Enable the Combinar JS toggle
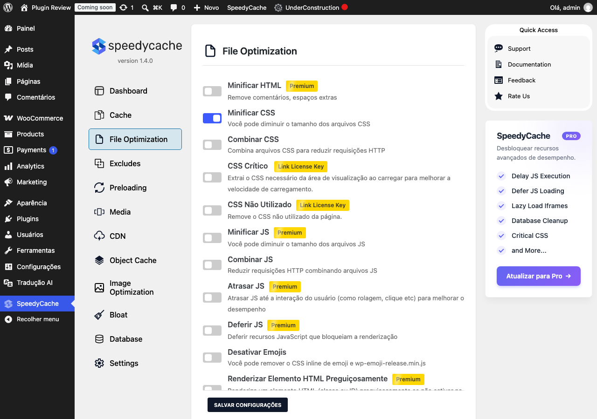The image size is (597, 419). pyautogui.click(x=212, y=265)
